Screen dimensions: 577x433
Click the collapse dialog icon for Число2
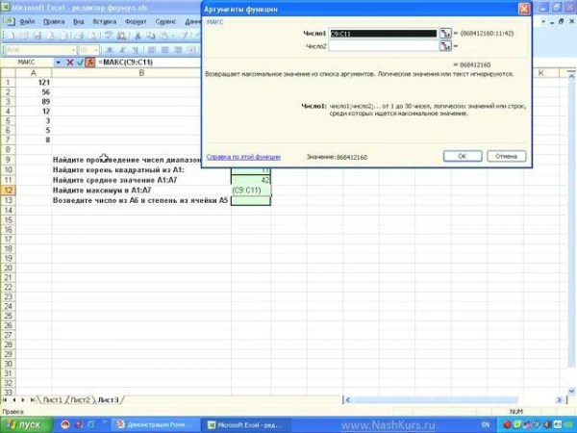pyautogui.click(x=445, y=45)
